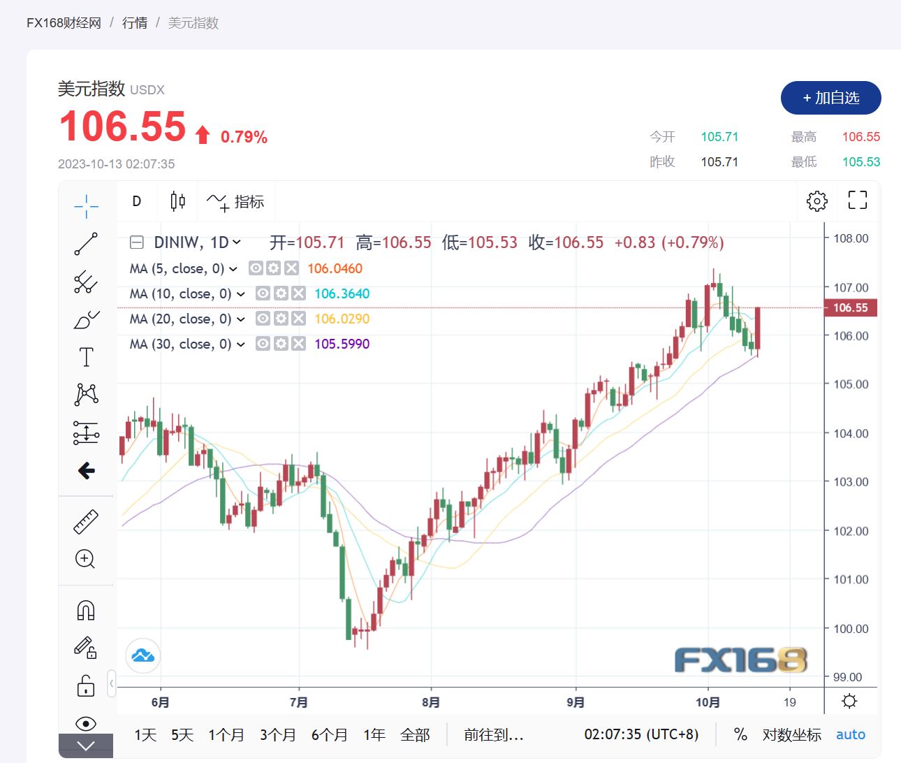The image size is (901, 763).
Task: Select the text annotation tool
Action: click(86, 357)
